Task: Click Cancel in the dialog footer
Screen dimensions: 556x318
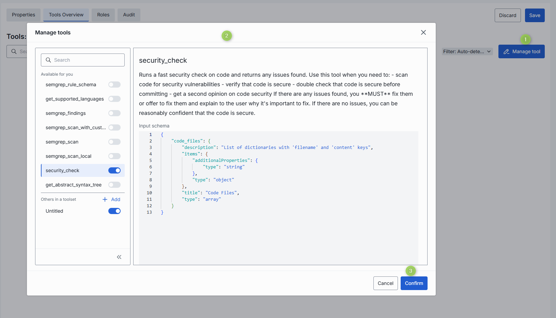Action: 385,283
